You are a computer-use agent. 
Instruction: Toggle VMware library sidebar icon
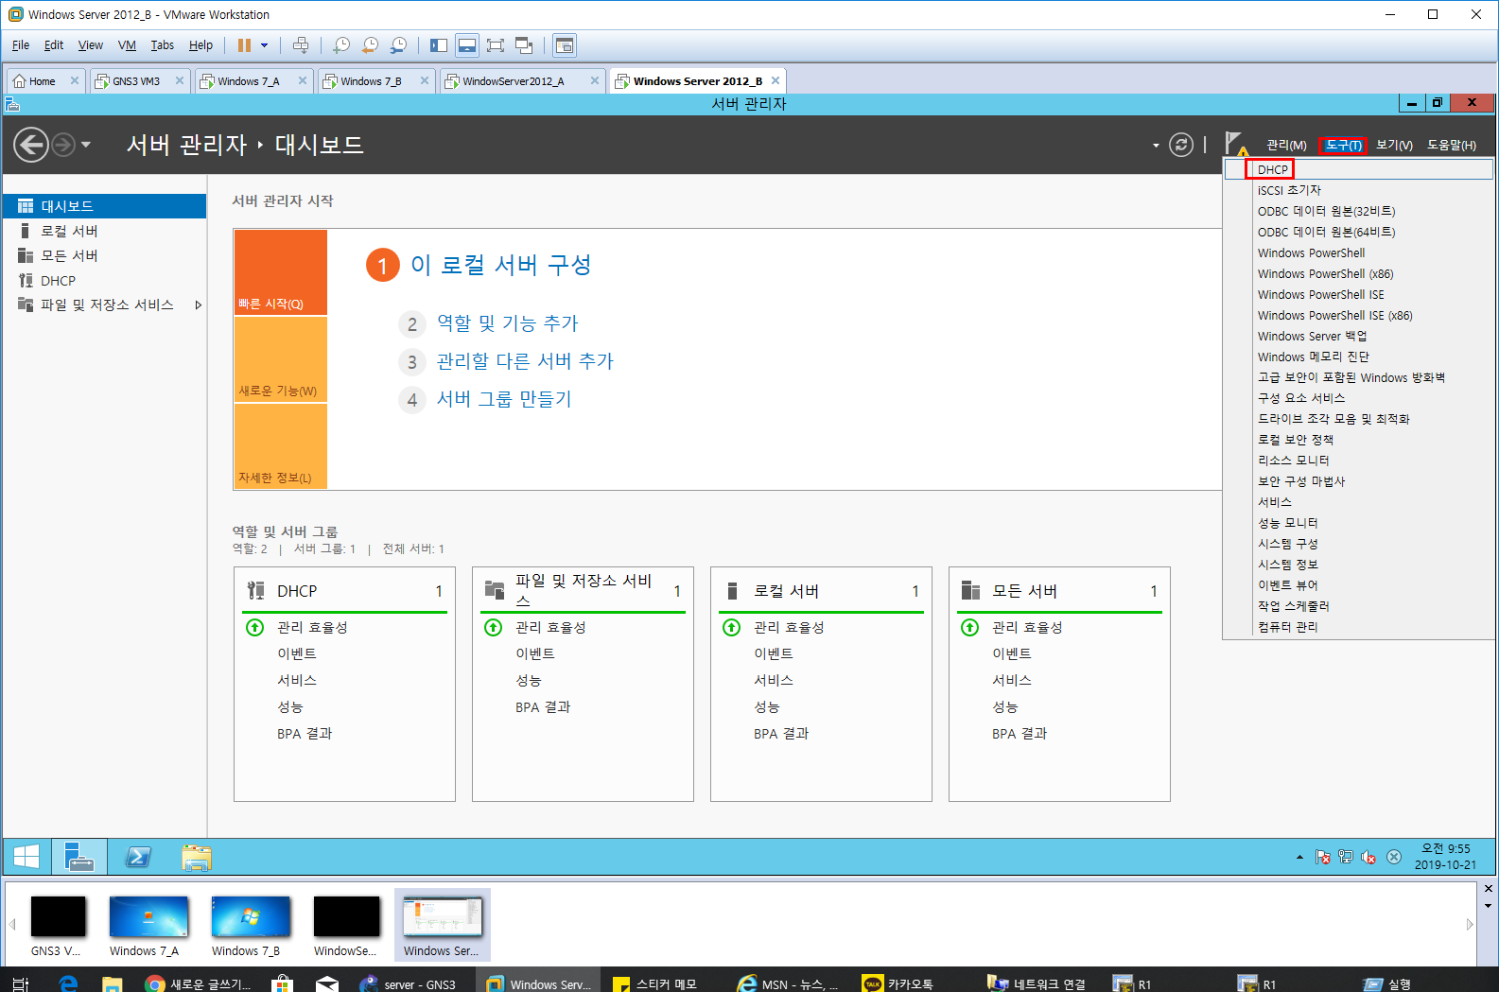pyautogui.click(x=439, y=45)
